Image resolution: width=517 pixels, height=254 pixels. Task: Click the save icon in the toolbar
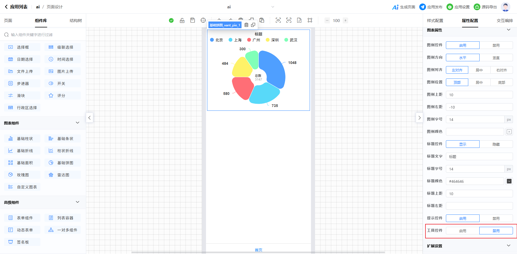tap(193, 20)
